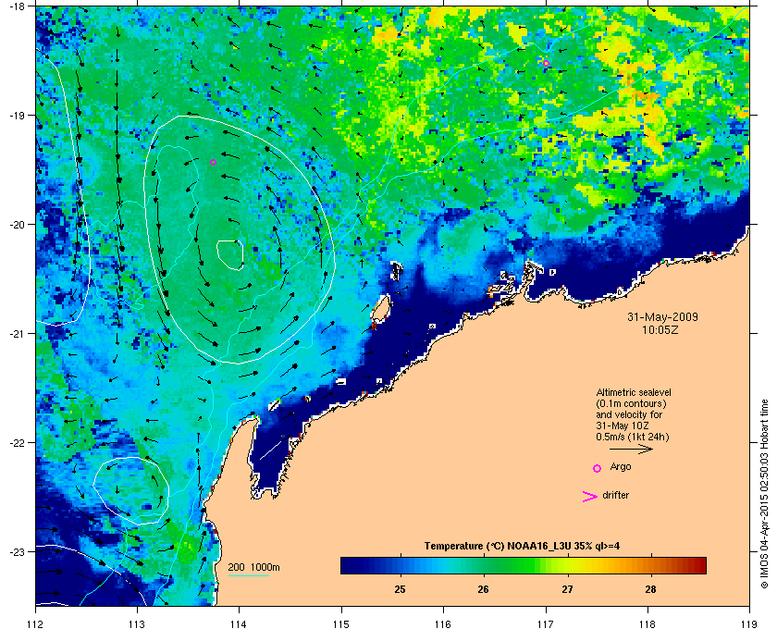Click the longitude axis label 114
The height and width of the screenshot is (629, 777).
click(x=239, y=623)
